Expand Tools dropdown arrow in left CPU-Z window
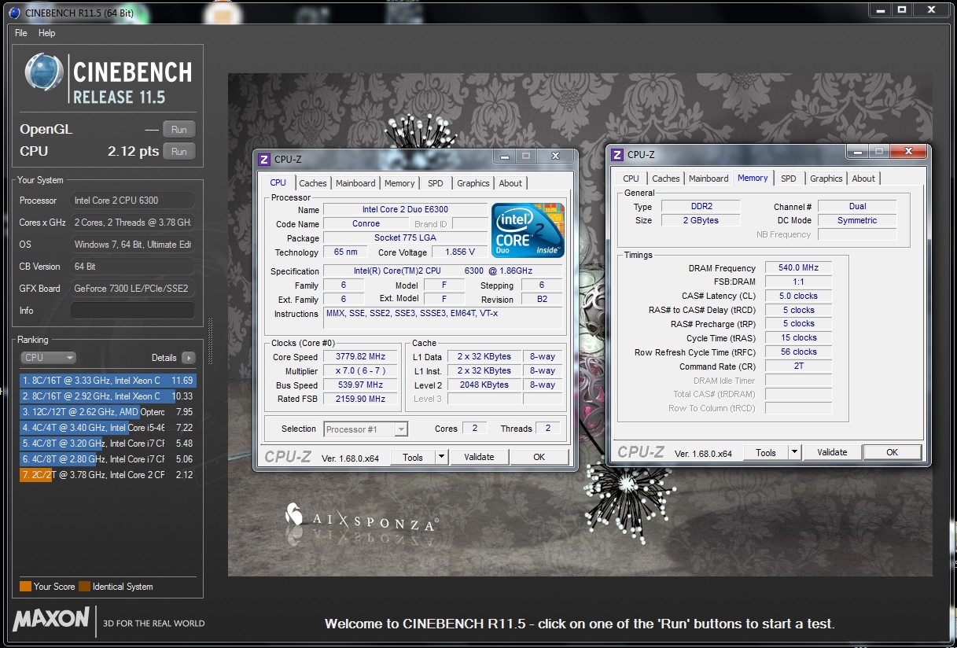Image resolution: width=957 pixels, height=648 pixels. pyautogui.click(x=441, y=457)
